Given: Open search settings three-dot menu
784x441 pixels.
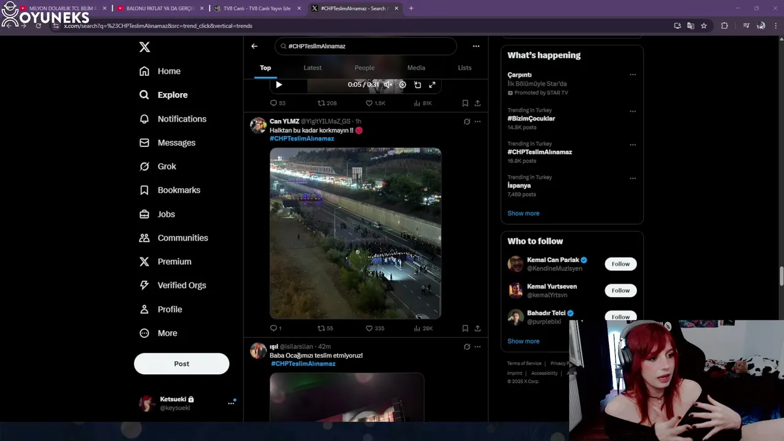Looking at the screenshot, I should tap(476, 46).
